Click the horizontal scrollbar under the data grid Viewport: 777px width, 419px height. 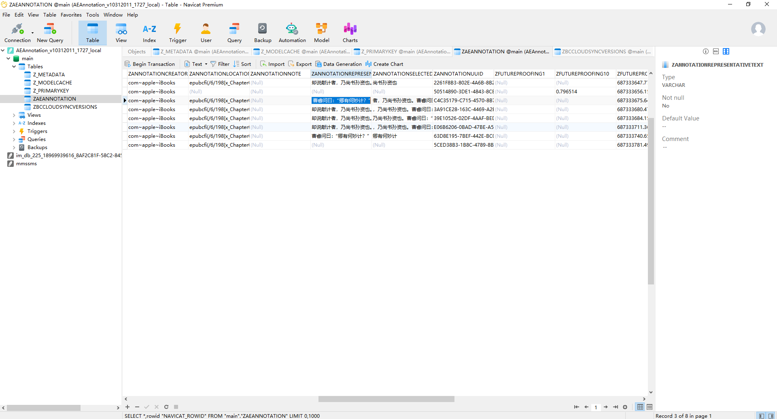(386, 399)
